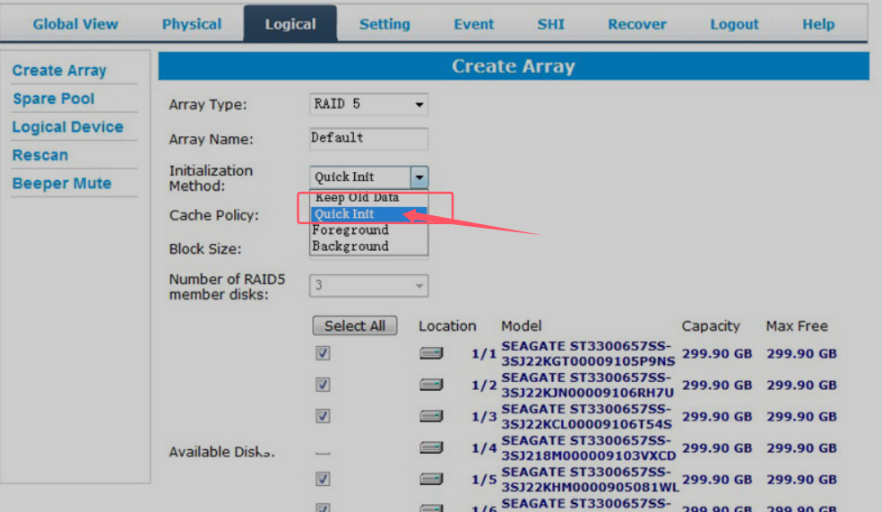882x512 pixels.
Task: Open the Help tab
Action: pyautogui.click(x=818, y=24)
